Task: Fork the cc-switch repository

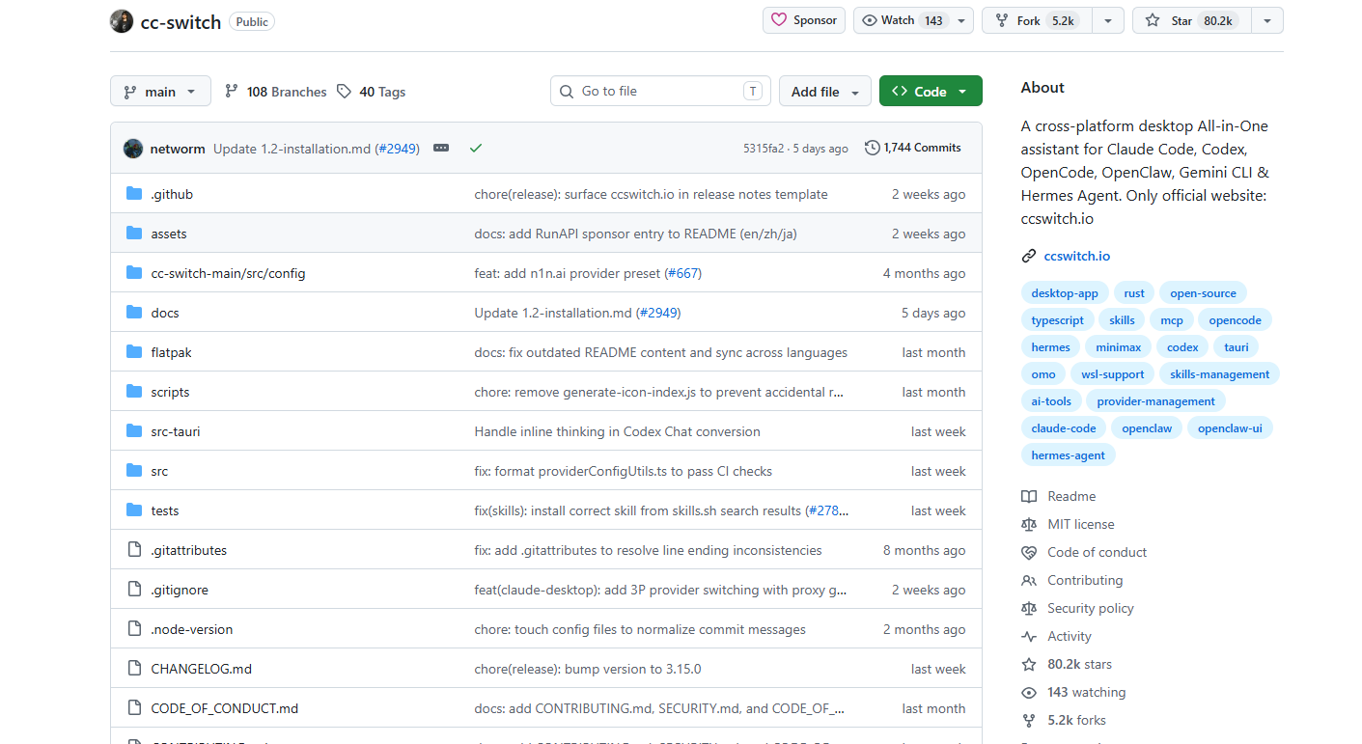Action: [x=1037, y=20]
